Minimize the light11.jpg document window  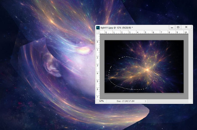[172, 27]
